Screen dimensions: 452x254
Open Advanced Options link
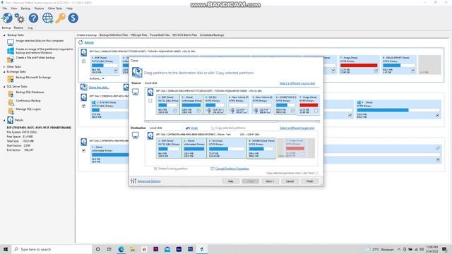[x=149, y=181]
